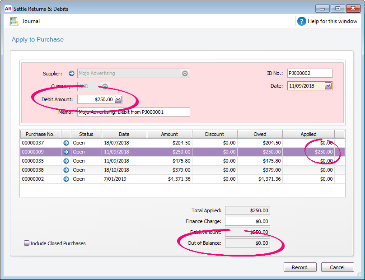Select the Journal option in the toolbar
Image resolution: width=365 pixels, height=280 pixels.
[31, 21]
